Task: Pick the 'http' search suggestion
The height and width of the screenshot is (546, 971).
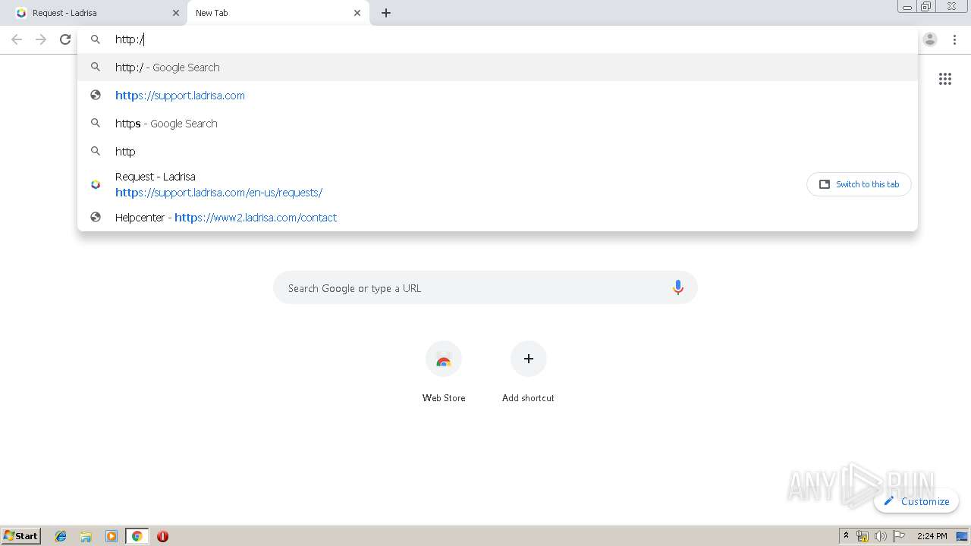Action: [498, 152]
